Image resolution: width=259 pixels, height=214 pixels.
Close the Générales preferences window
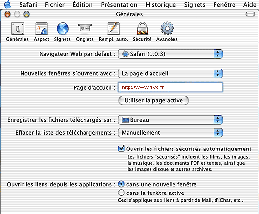pos(8,14)
